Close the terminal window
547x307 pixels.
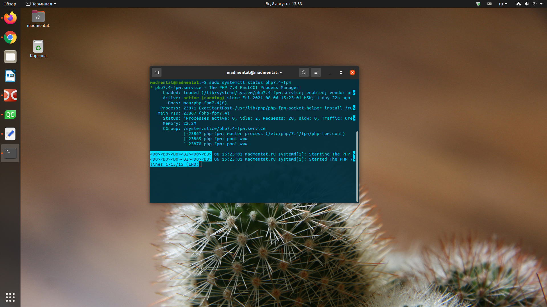pyautogui.click(x=352, y=72)
